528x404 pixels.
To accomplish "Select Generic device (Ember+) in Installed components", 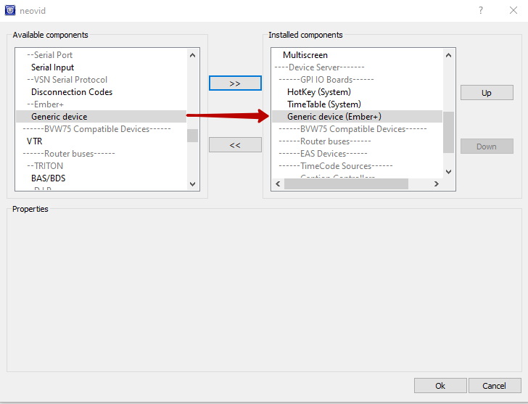I will [x=357, y=117].
